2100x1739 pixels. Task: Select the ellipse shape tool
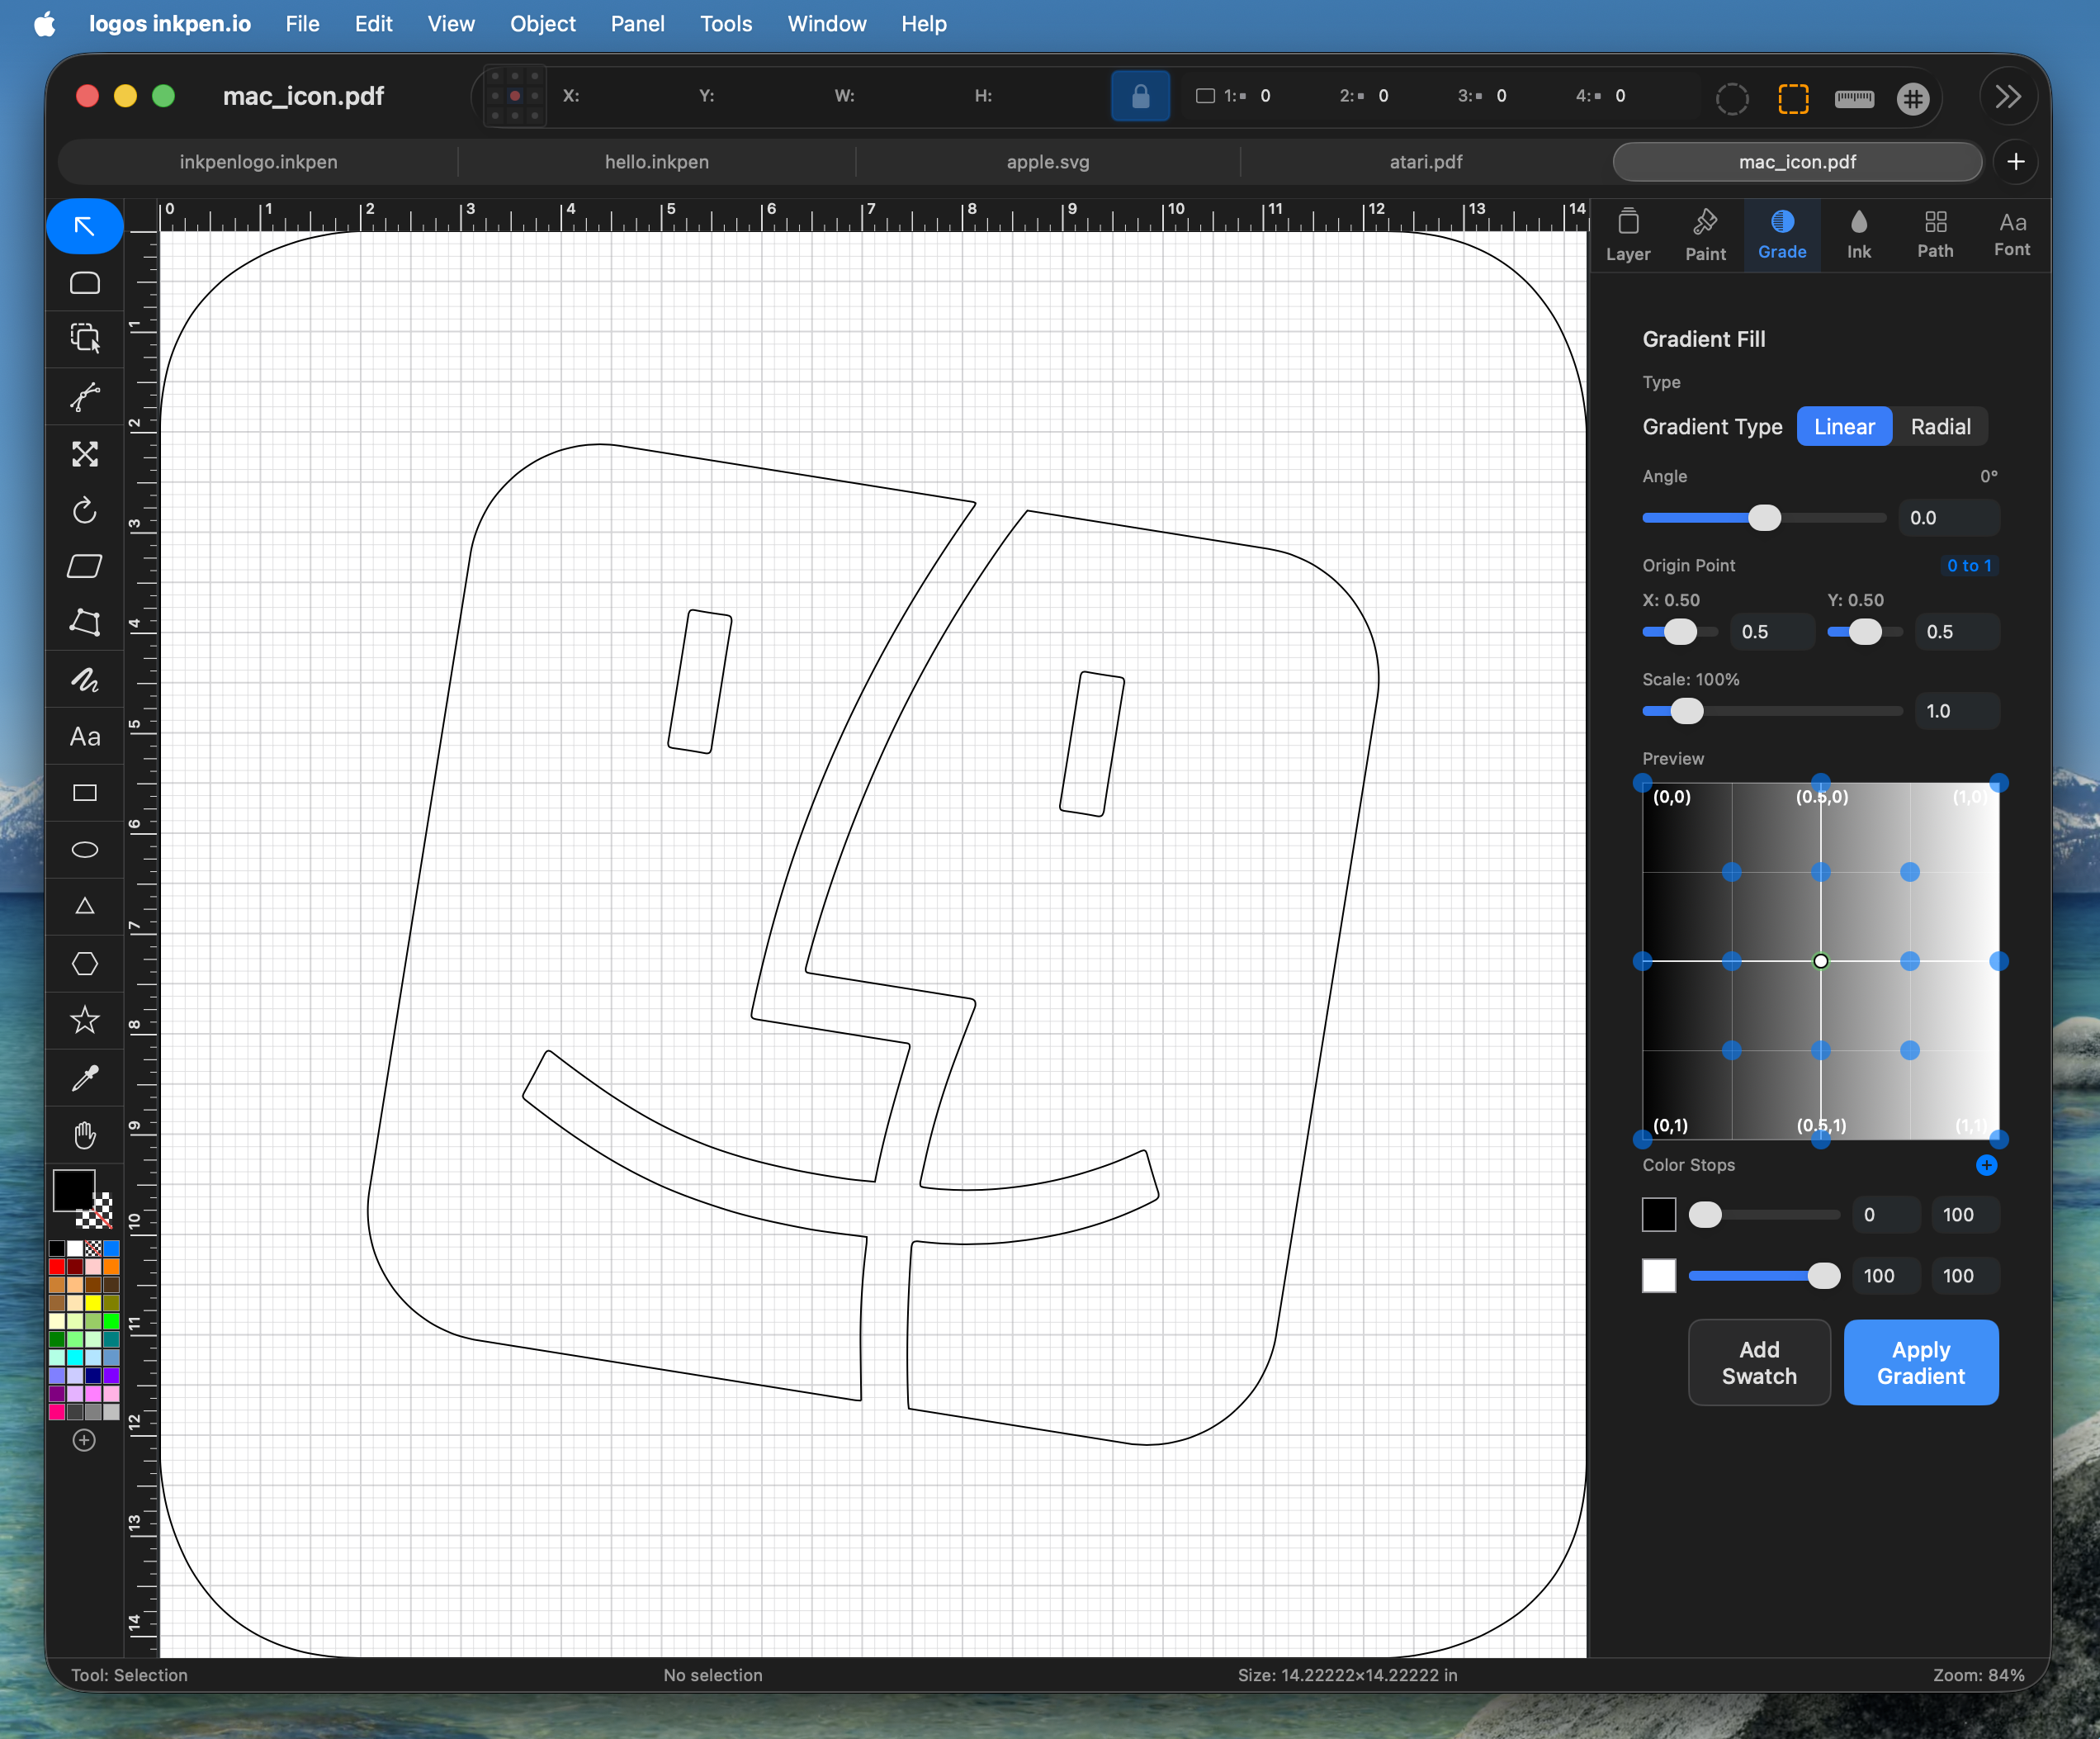pos(85,851)
